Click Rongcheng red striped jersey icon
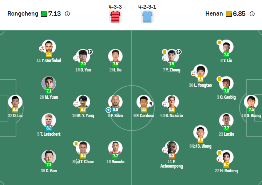 pos(115,17)
